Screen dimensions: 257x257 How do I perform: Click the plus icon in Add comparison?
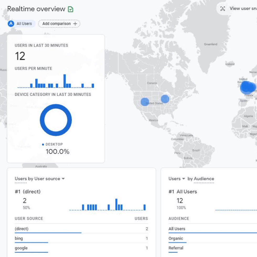pos(75,24)
